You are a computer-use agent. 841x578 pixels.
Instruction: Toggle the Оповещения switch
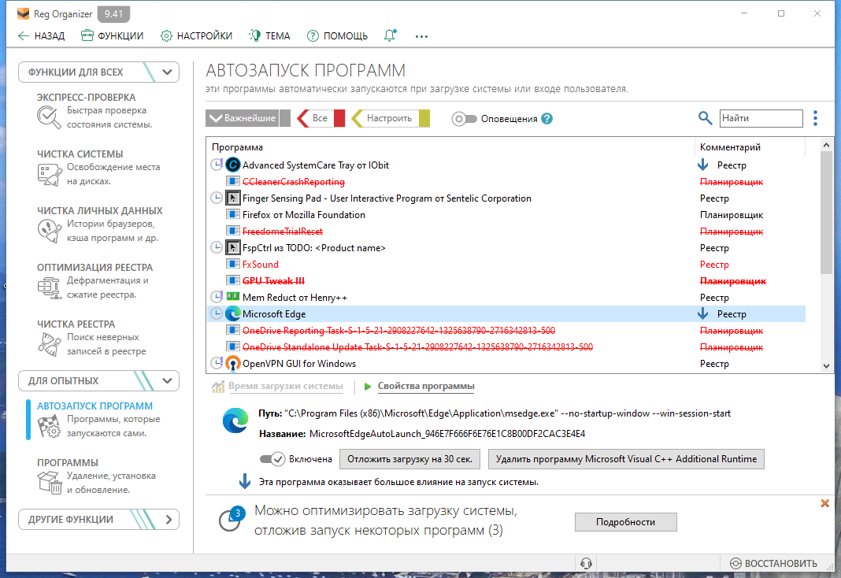(464, 118)
